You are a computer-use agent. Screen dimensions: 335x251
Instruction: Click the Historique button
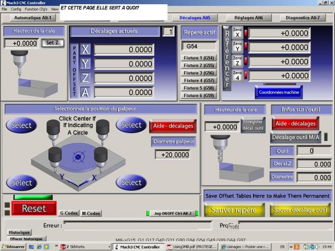point(19,232)
